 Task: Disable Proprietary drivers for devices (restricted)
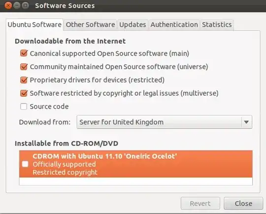(x=24, y=80)
